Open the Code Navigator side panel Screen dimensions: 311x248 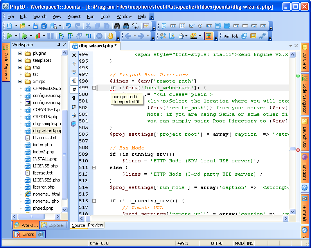click(x=305, y=94)
